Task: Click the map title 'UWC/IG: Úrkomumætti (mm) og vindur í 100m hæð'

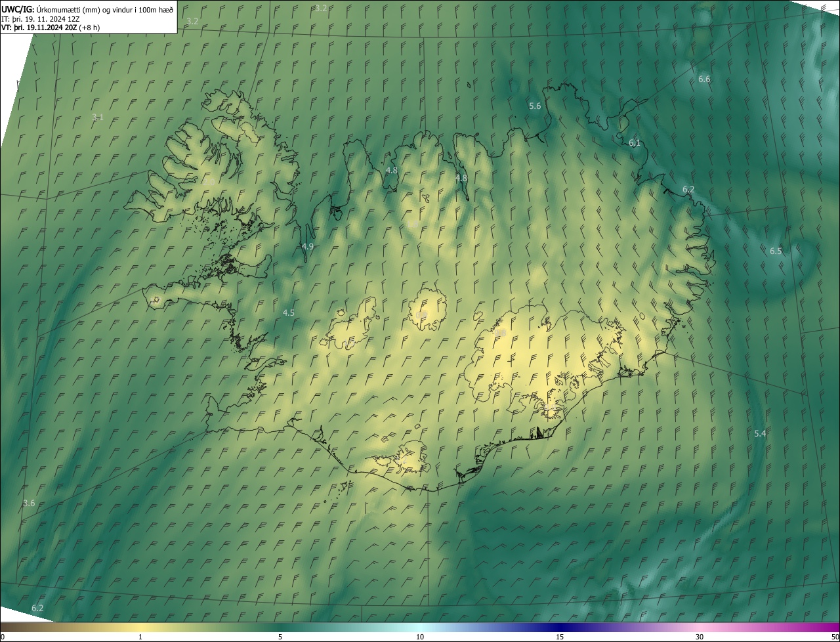Action: tap(87, 9)
